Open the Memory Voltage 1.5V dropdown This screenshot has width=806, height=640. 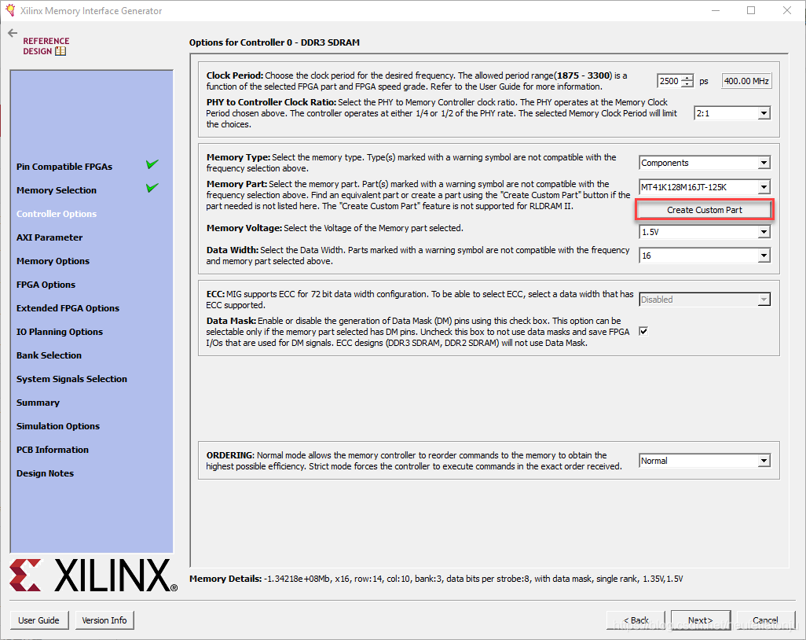(x=705, y=232)
